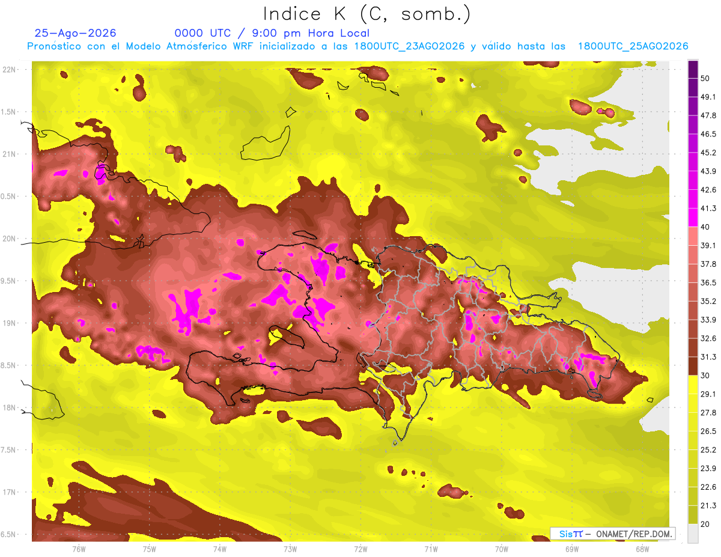Click the colorbar value '21.3'
This screenshot has height=557, width=721.
tap(708, 505)
